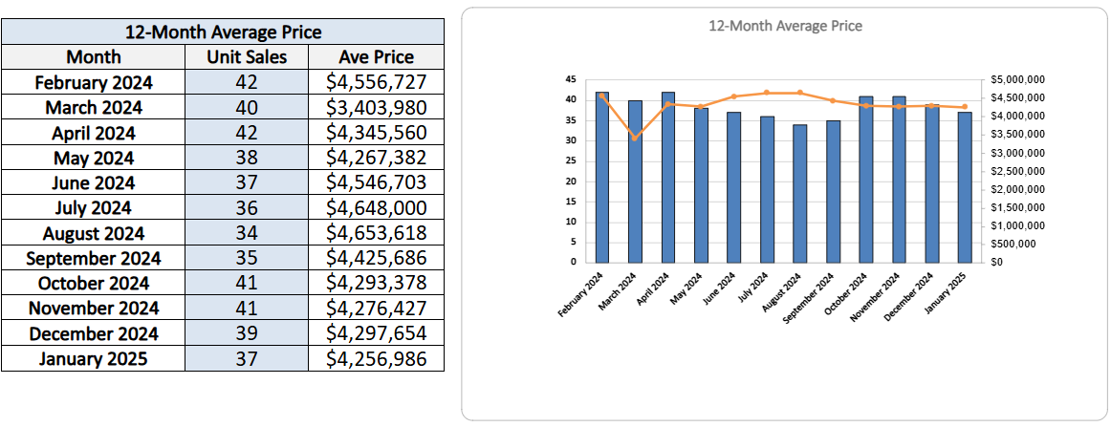Click the $4,256,986 price cell
Screen dimensions: 1111x427
(377, 359)
